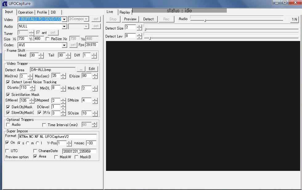The image size is (302, 190).
Task: Click the Super Impose Format text field
Action: pos(57,136)
